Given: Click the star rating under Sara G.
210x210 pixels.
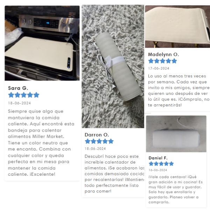Looking at the screenshot, I should coord(24,95).
